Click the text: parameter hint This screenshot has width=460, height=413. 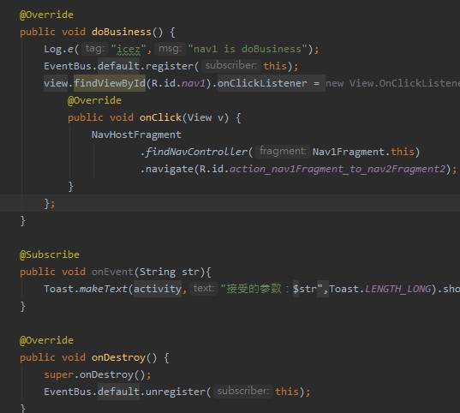click(203, 288)
